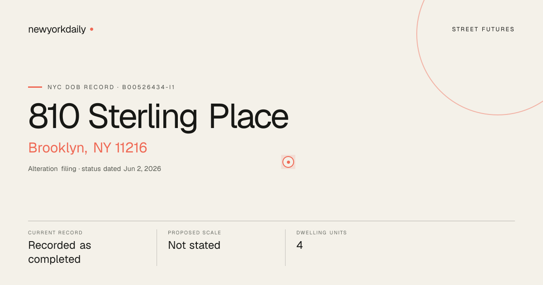543x285 pixels.
Task: Click the orange dot beside newyorkdaily
Action: pos(91,29)
